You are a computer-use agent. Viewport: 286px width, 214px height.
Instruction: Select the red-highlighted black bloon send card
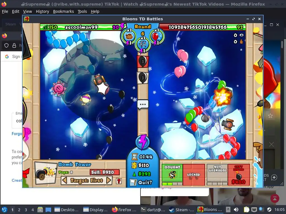143,62
